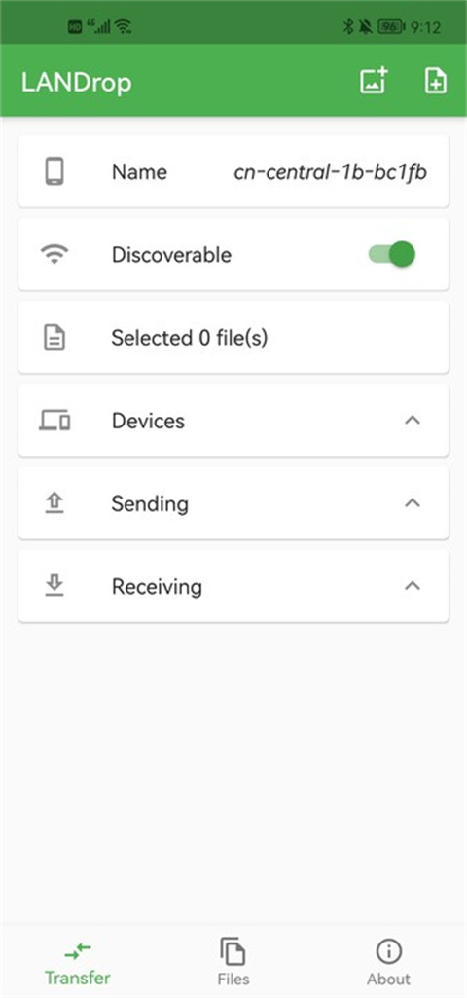
Task: Toggle the Discoverable switch off
Action: [x=392, y=255]
